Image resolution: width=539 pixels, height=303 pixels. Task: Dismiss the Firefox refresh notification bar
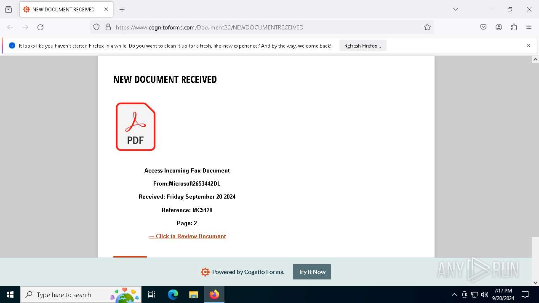coord(528,45)
